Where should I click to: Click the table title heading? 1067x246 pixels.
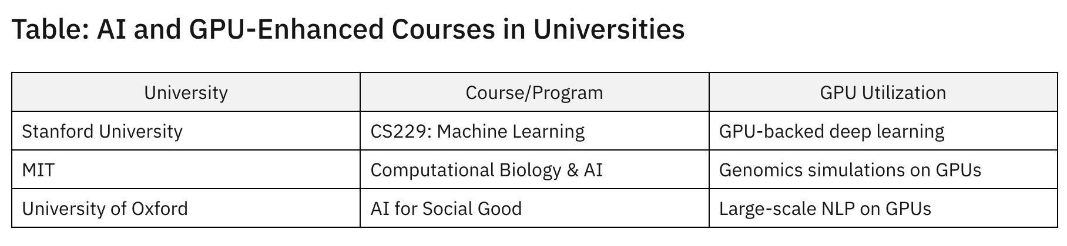coord(348,29)
